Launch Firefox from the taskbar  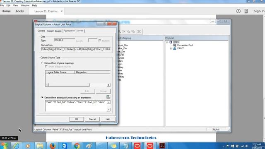pyautogui.click(x=53, y=146)
